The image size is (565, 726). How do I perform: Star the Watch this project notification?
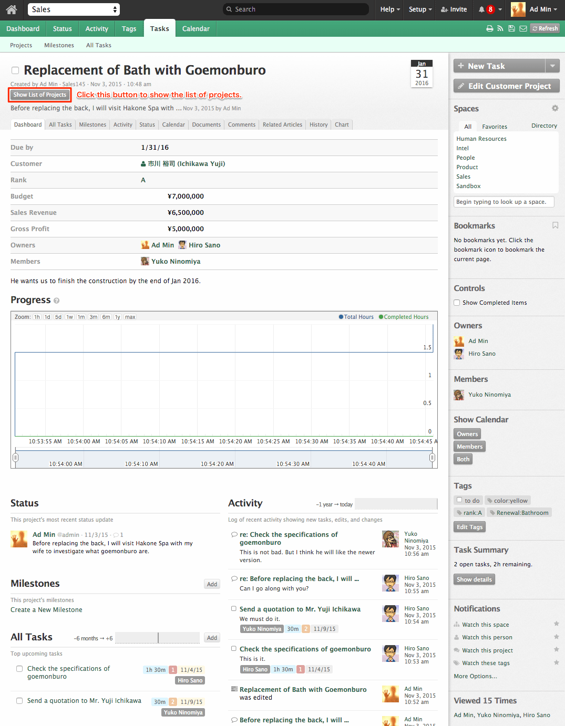coord(556,649)
